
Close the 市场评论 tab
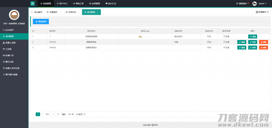tap(79, 12)
